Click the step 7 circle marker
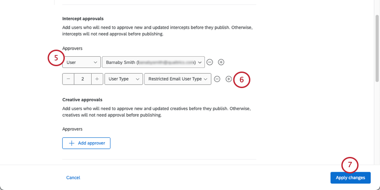380x190 pixels. (x=350, y=165)
